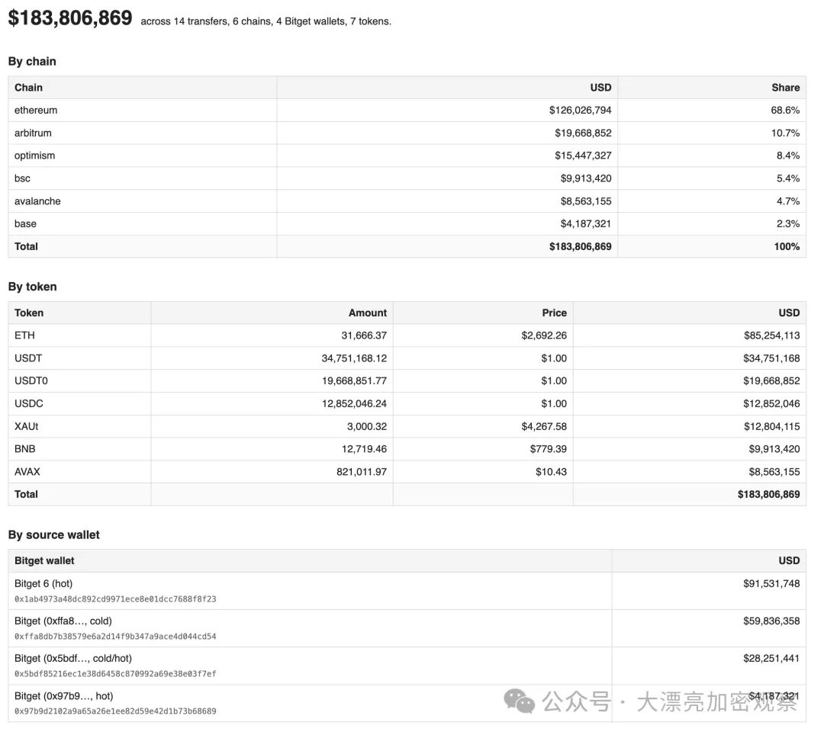Screen dimensions: 824x735
Task: Select 'Bitget (0x5bdf…, cold/hot)' wallet name
Action: (73, 658)
